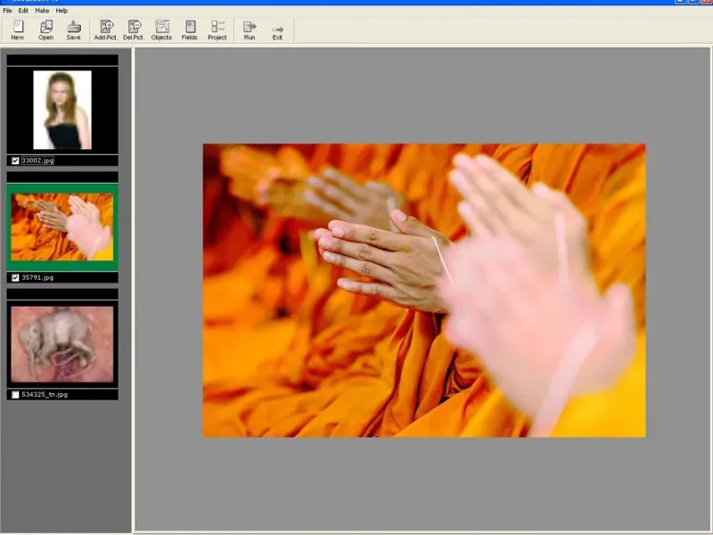Run the project with the Run icon
The height and width of the screenshot is (535, 713).
coord(250,30)
